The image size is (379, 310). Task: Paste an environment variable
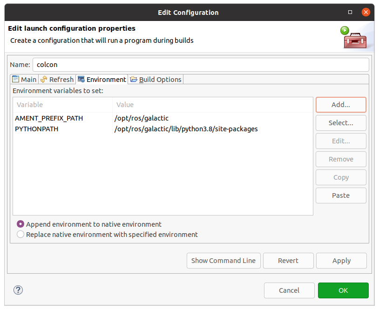click(x=341, y=195)
